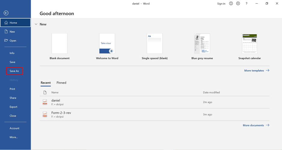
Task: Click the frown feedback face icon
Action: (x=238, y=3)
